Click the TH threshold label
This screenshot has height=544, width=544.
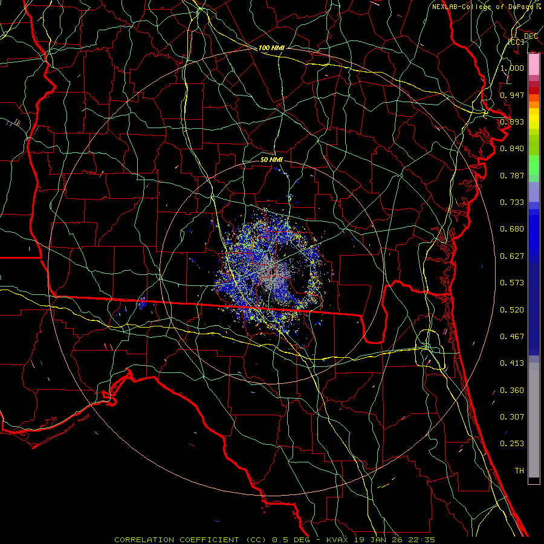[x=519, y=471]
